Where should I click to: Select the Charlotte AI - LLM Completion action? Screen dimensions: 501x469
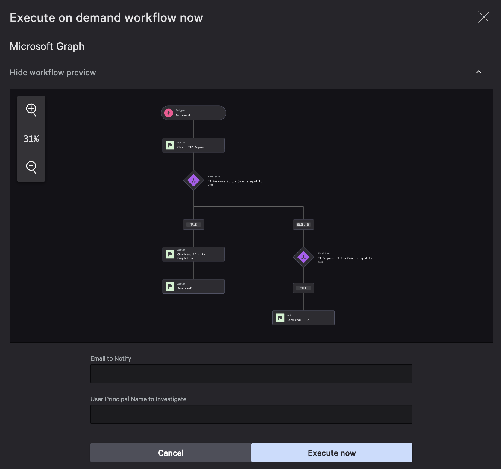coord(193,254)
